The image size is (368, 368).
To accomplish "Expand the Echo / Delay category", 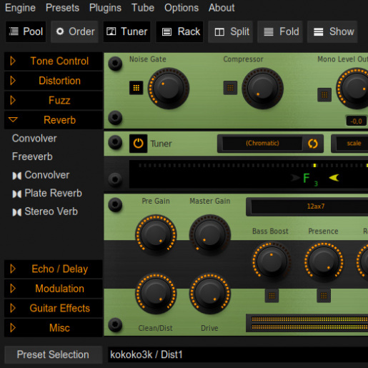I will (54, 269).
